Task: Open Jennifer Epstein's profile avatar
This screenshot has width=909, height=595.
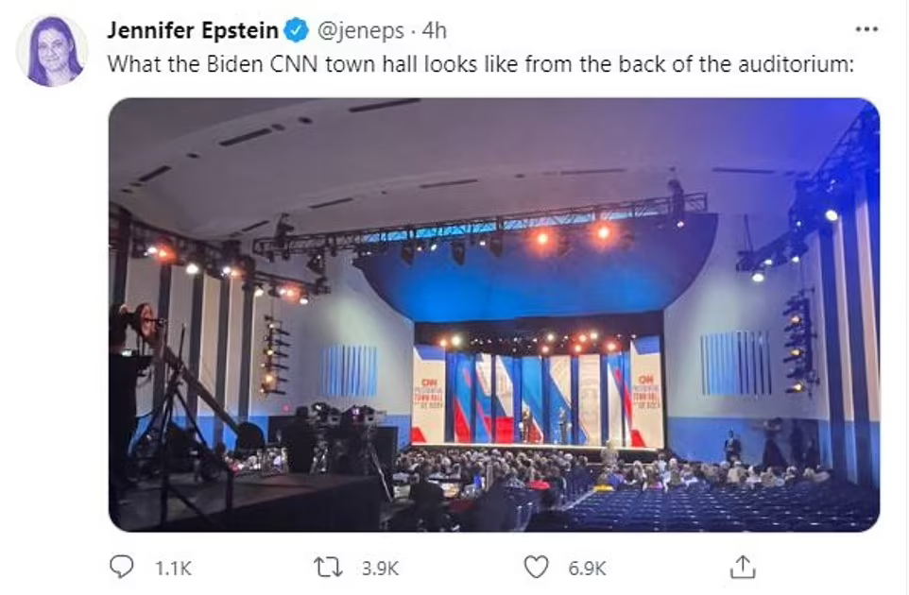Action: coord(52,50)
